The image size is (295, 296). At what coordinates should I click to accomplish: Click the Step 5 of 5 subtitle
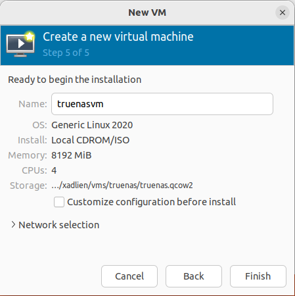point(66,53)
